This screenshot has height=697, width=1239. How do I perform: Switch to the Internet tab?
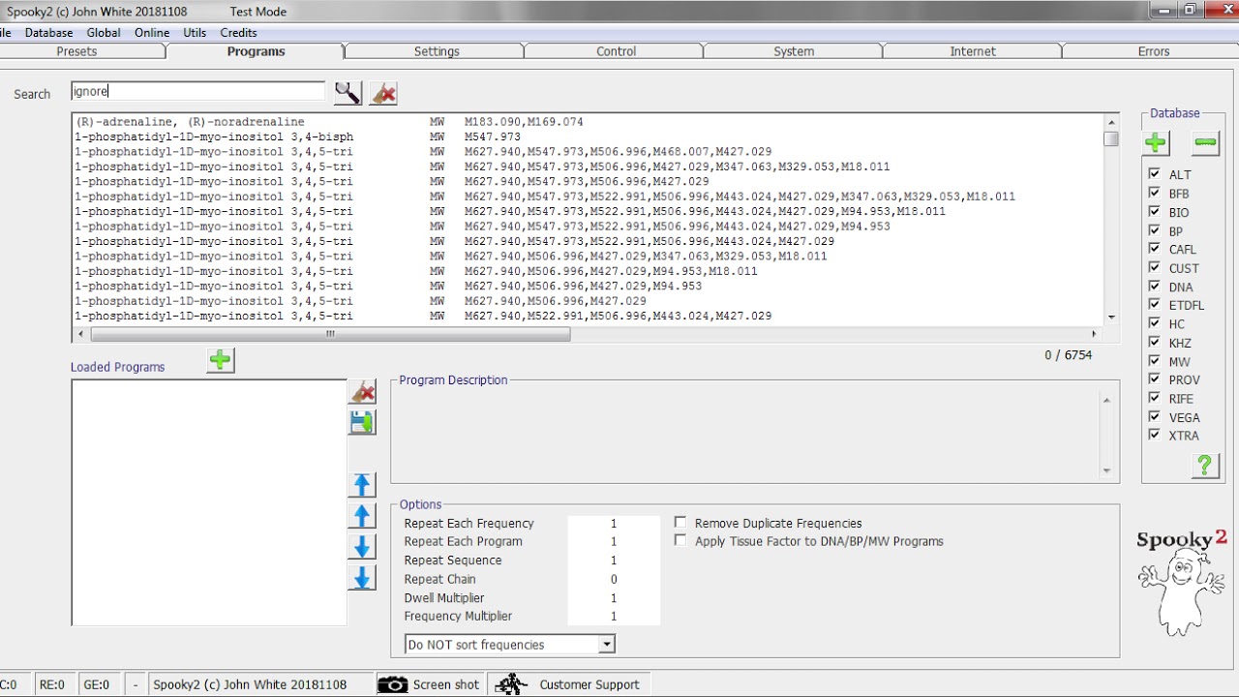coord(973,51)
